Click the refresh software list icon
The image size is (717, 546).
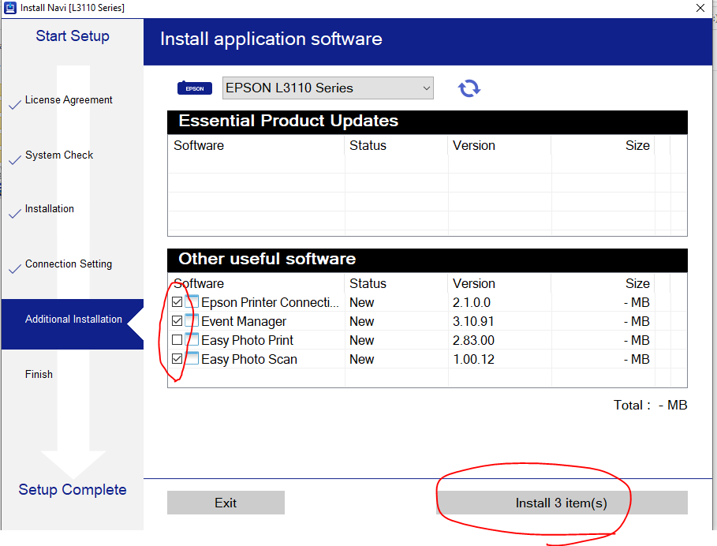[469, 88]
